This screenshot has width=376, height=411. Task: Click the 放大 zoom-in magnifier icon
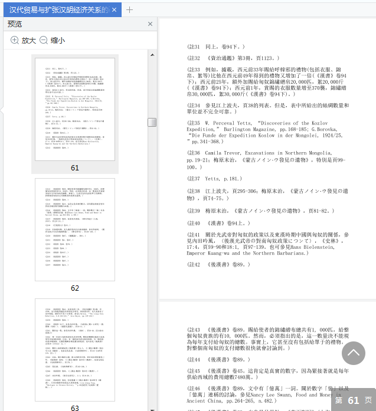click(x=14, y=40)
